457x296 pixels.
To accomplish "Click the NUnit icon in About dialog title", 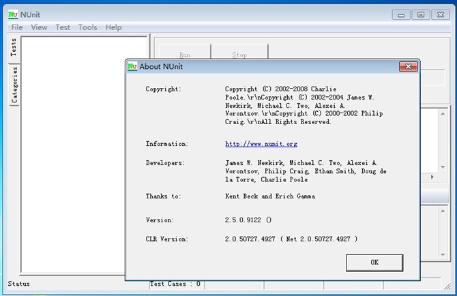I will pos(132,66).
